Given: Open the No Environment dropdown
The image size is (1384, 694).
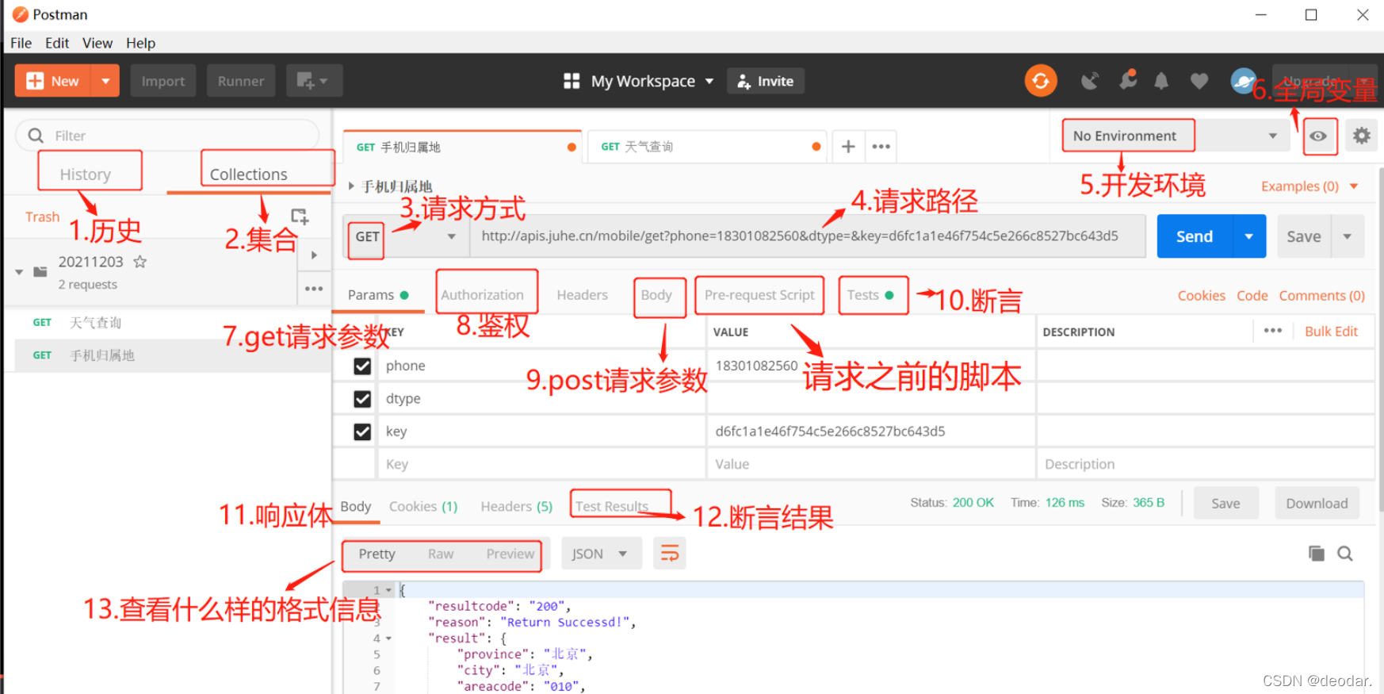Looking at the screenshot, I should tap(1177, 136).
